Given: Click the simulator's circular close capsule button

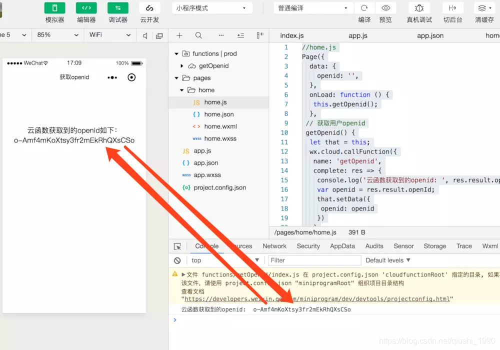Looking at the screenshot, I should click(131, 77).
